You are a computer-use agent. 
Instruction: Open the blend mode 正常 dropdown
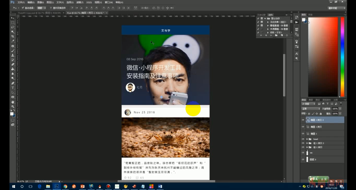(311, 109)
